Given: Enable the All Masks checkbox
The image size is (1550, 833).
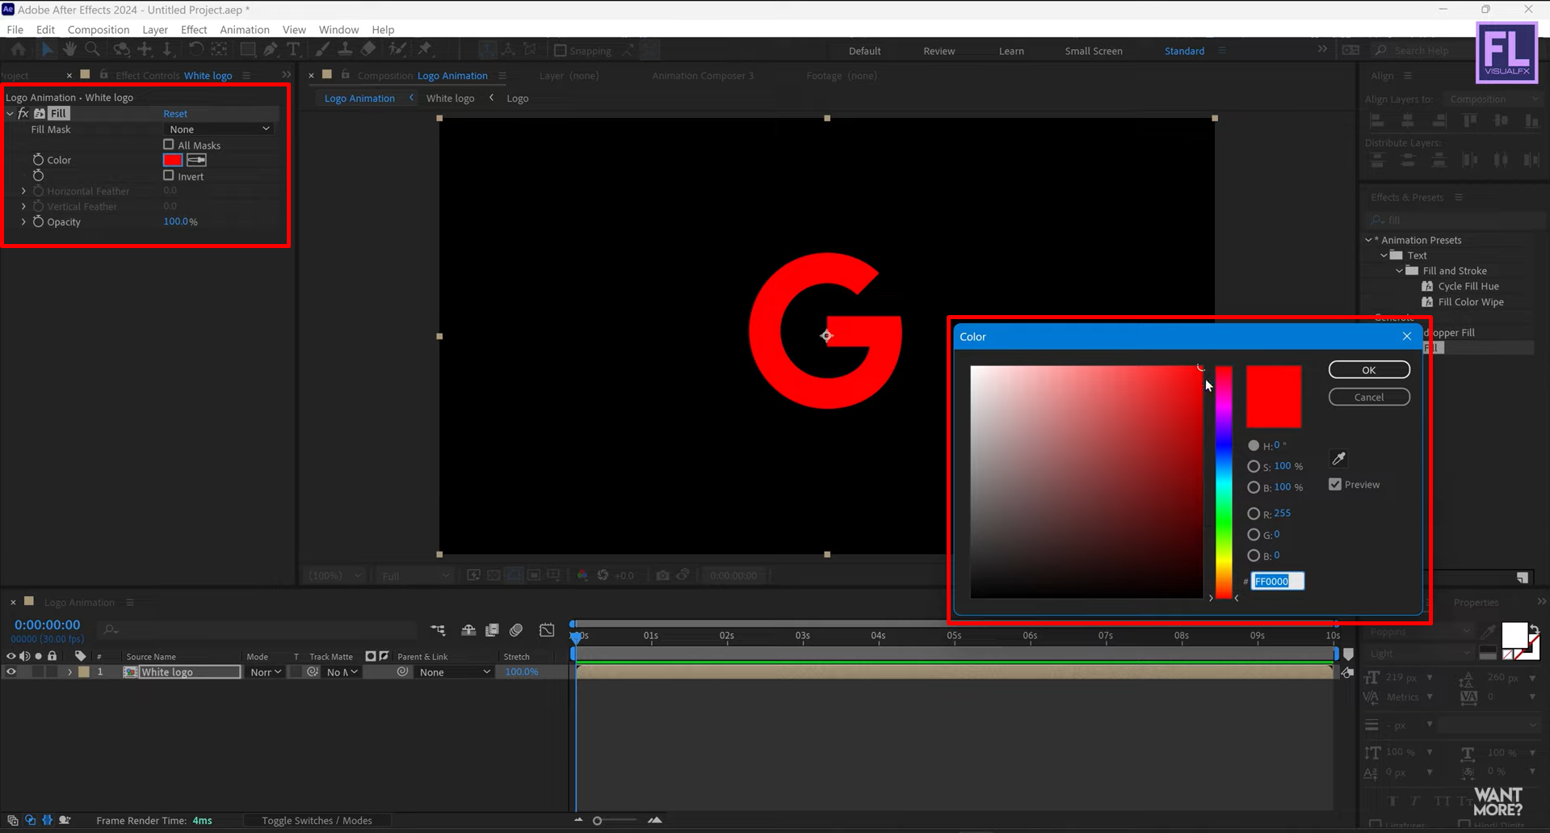Looking at the screenshot, I should [168, 145].
